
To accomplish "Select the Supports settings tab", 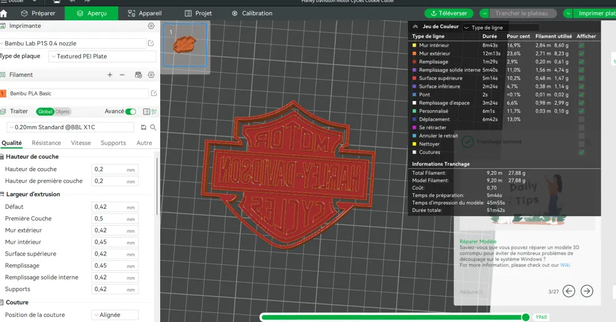I will click(x=113, y=143).
